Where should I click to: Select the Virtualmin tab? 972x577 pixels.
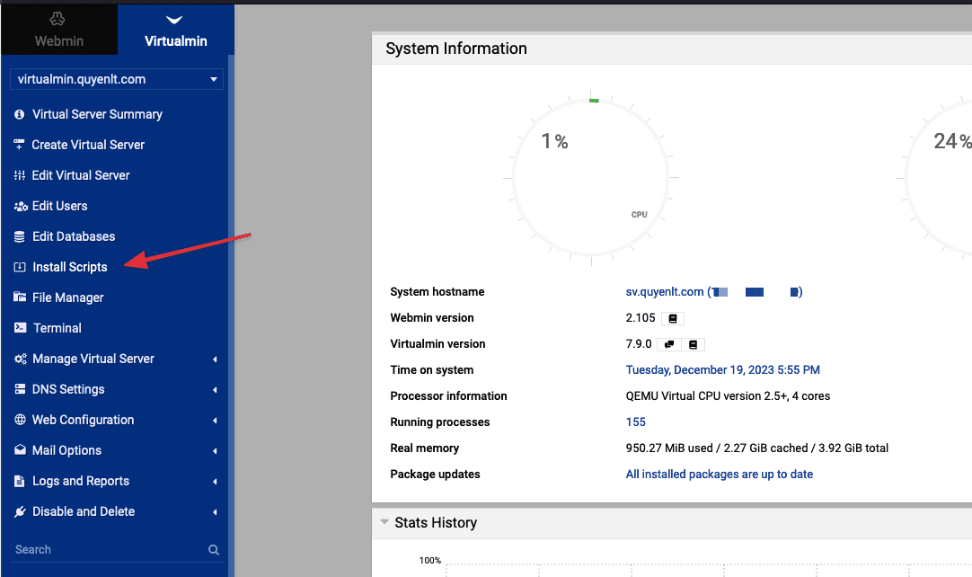click(x=175, y=30)
